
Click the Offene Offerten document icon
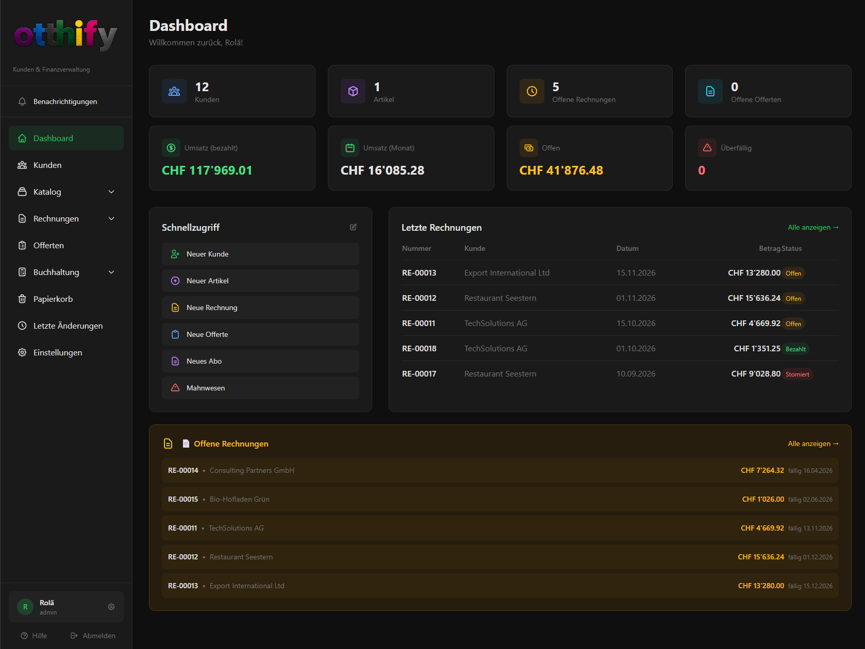[x=710, y=91]
